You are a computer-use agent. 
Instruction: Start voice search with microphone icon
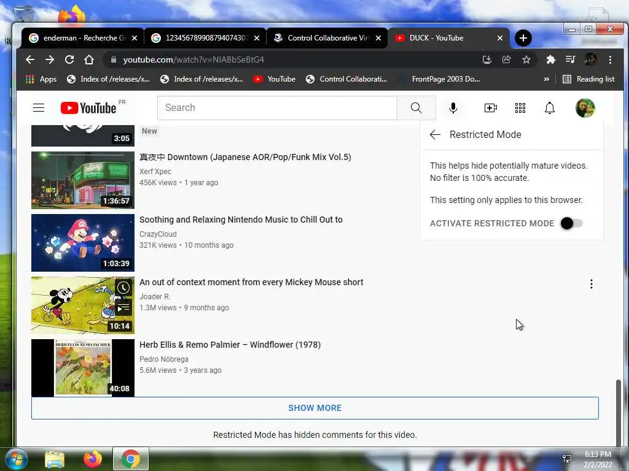pos(453,108)
